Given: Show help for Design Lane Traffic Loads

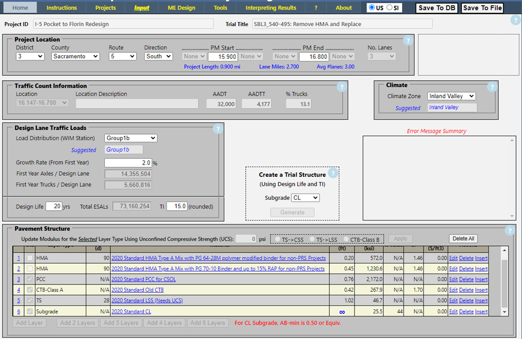Looking at the screenshot, I should click(217, 129).
